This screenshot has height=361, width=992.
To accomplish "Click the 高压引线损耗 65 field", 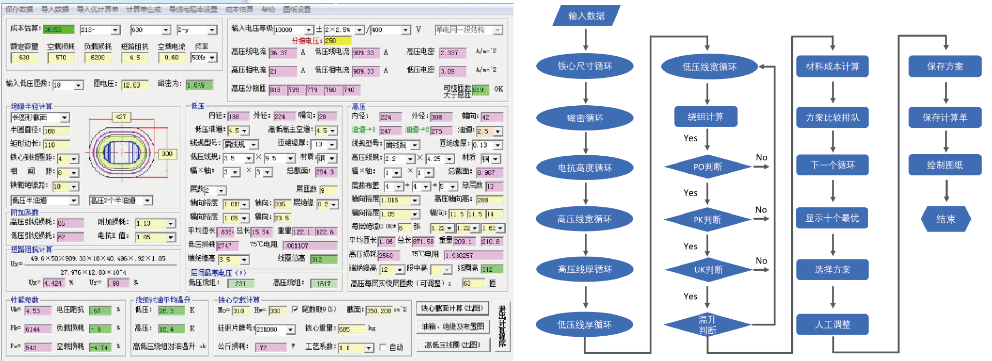I will point(70,223).
